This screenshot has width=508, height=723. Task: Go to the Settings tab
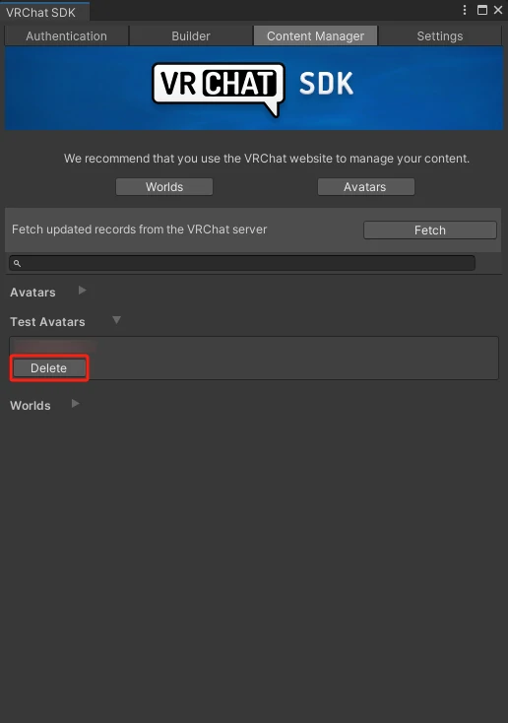pyautogui.click(x=440, y=36)
